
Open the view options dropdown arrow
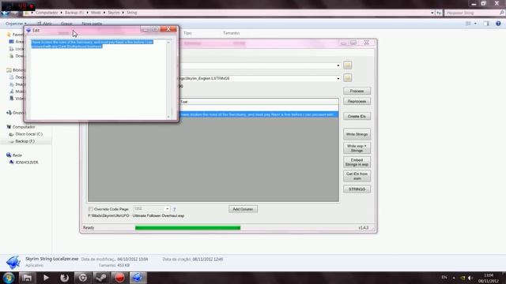pos(475,24)
